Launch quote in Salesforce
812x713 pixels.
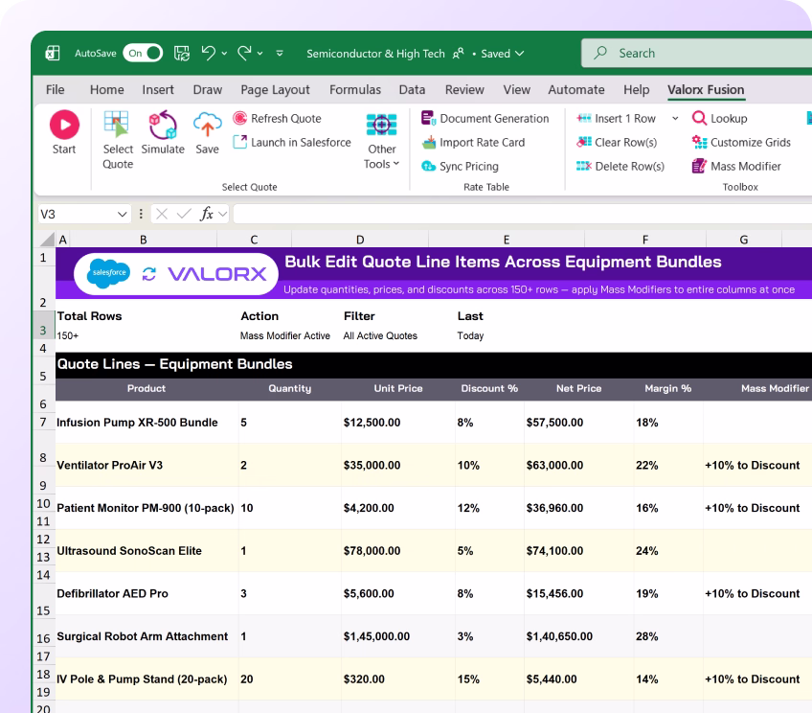tap(292, 143)
